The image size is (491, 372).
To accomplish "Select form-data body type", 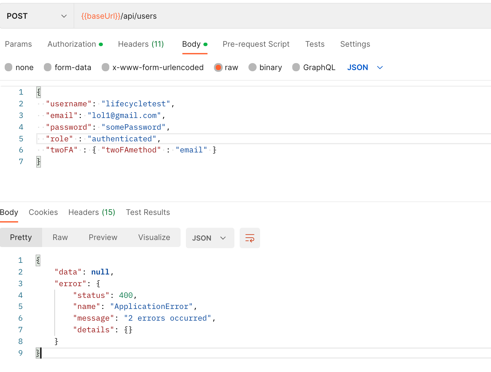I will (x=68, y=67).
